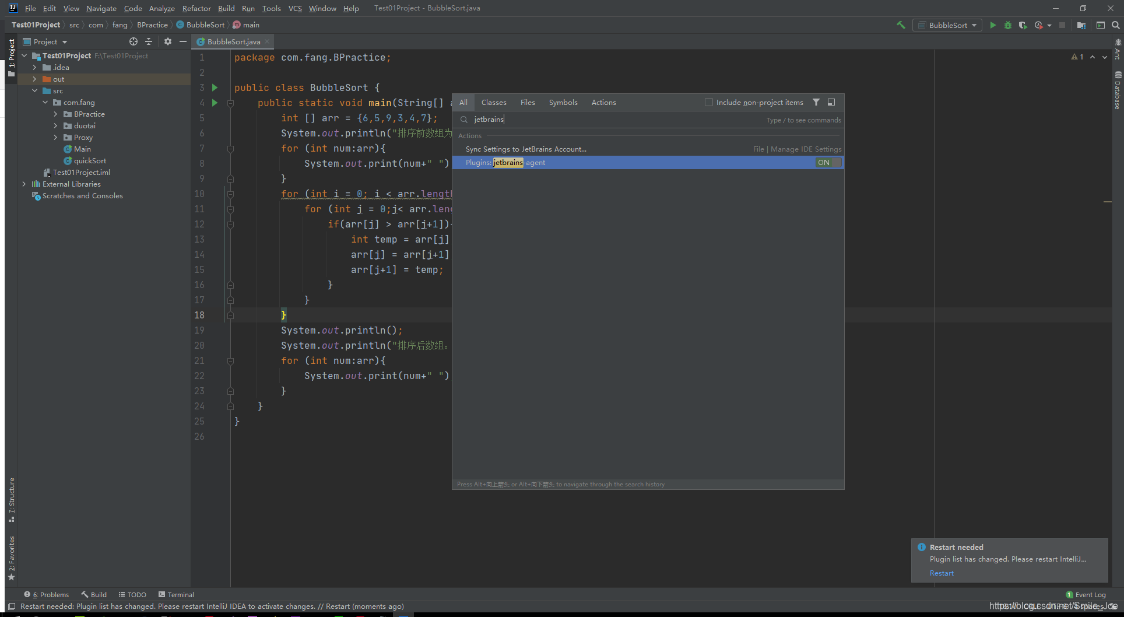Switch the jetbrains-agent plugin ON toggle

pos(828,163)
